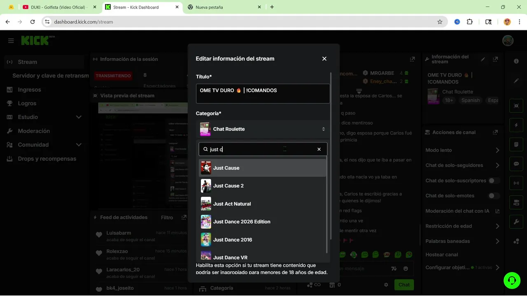Select Just Cause from the category results
The image size is (527, 296).
(x=262, y=168)
